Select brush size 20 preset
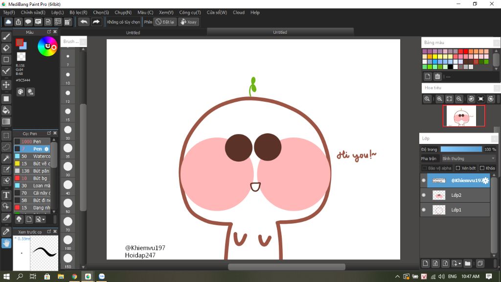501x282 pixels. tap(68, 131)
